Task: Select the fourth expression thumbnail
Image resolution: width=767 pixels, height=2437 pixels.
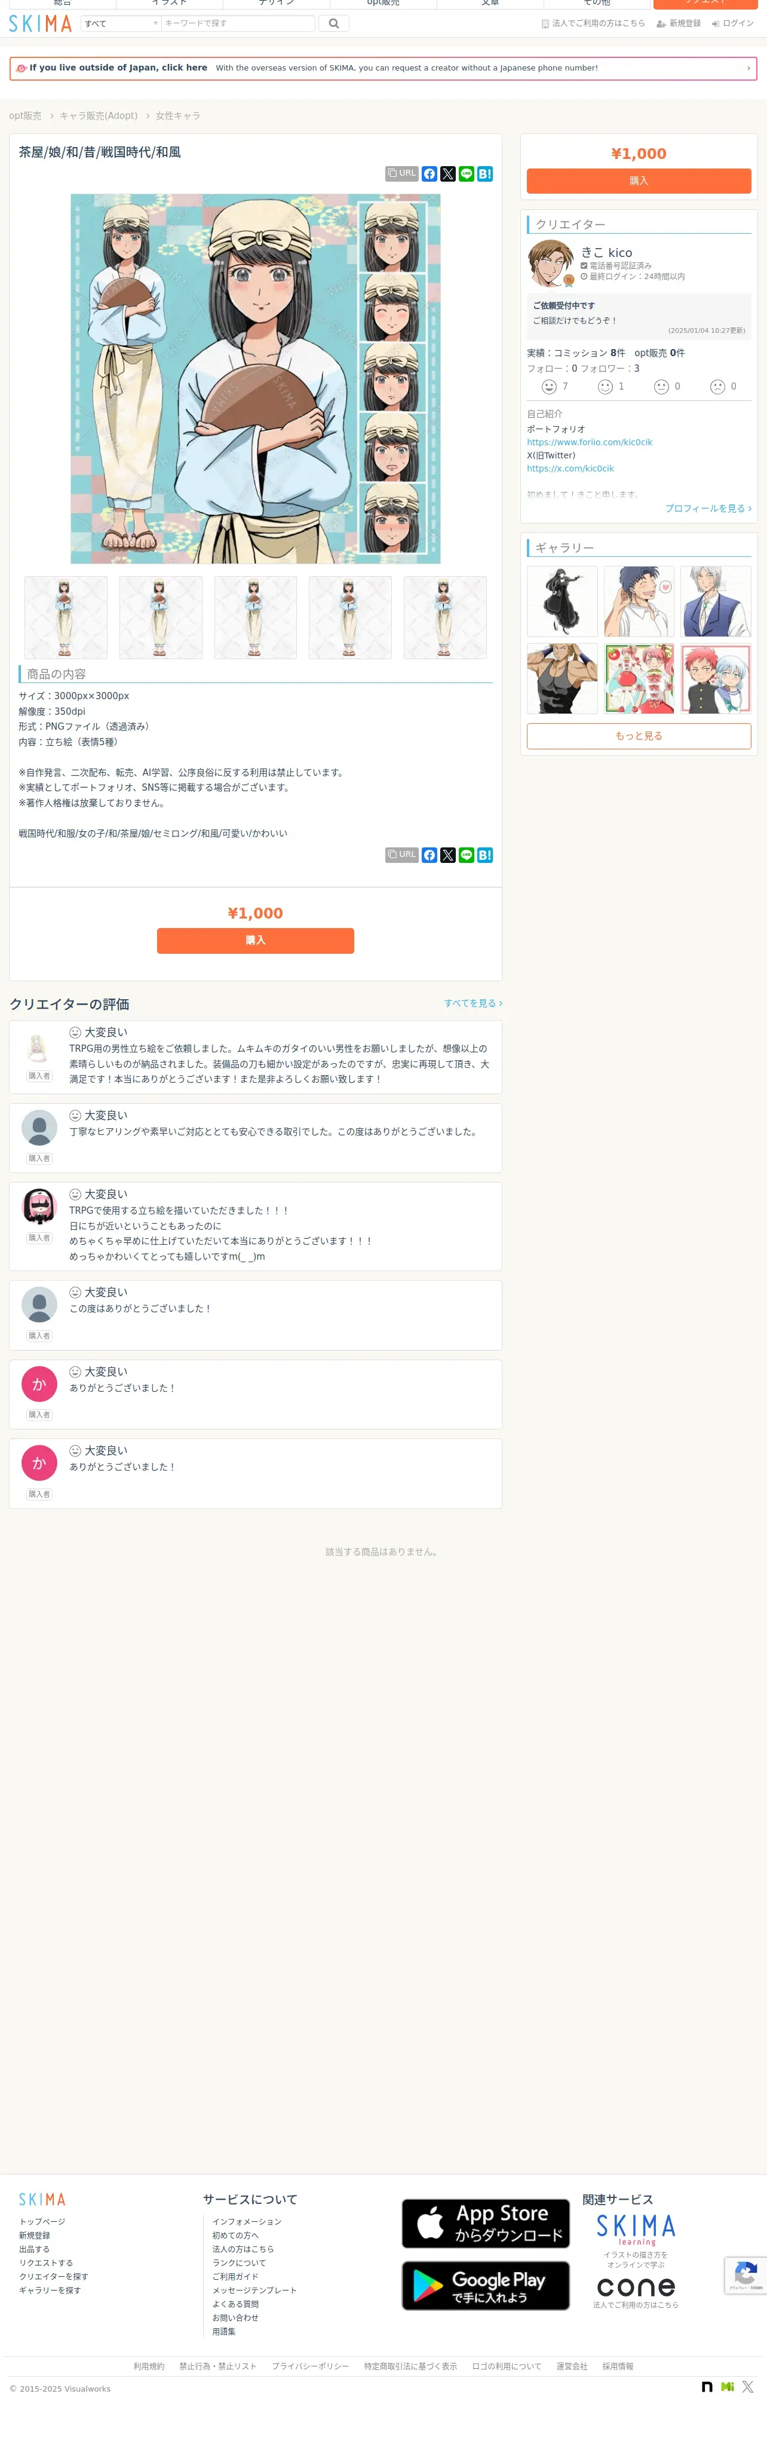Action: coord(350,618)
